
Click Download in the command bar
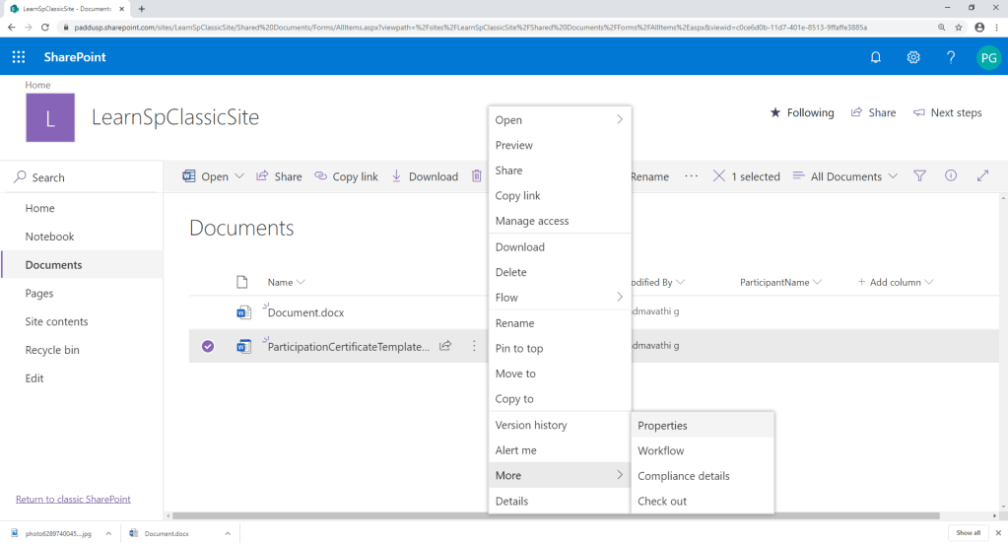(425, 176)
